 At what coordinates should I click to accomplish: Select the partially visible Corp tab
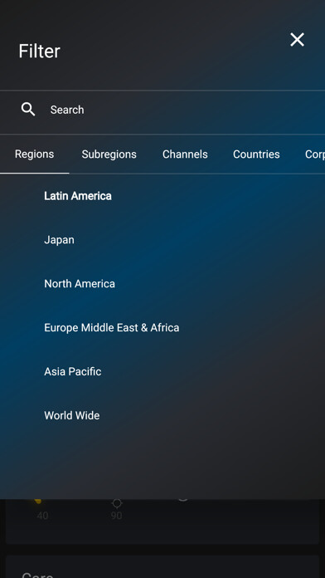coord(315,154)
